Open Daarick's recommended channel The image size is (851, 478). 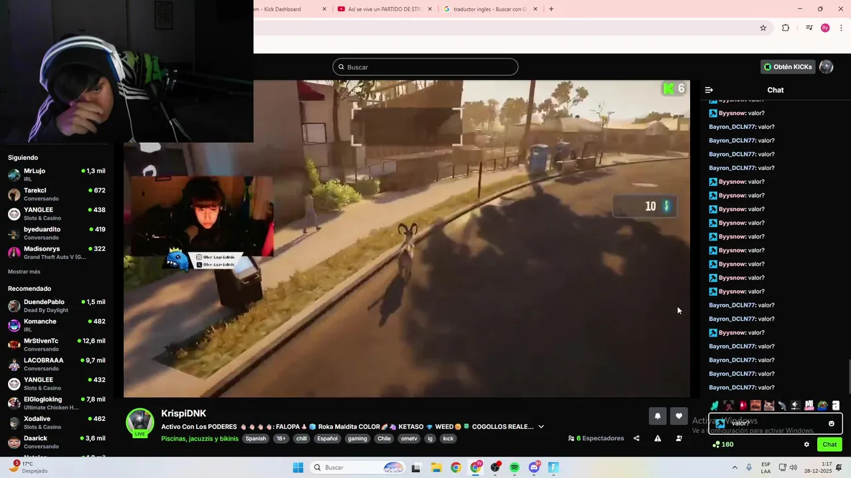(57, 441)
